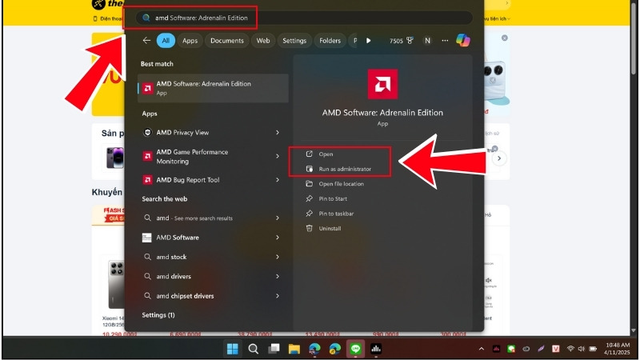Choose Pin to taskbar
The height and width of the screenshot is (360, 640).
[x=336, y=214]
